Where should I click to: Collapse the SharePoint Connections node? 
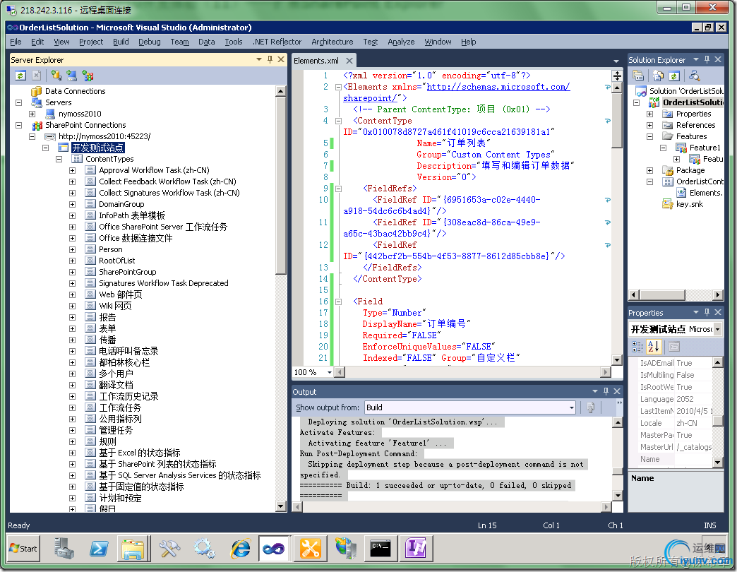pos(19,125)
